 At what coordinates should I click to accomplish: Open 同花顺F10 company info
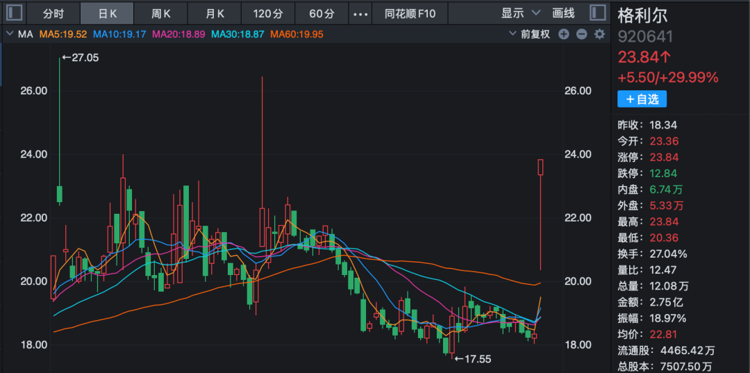(410, 13)
